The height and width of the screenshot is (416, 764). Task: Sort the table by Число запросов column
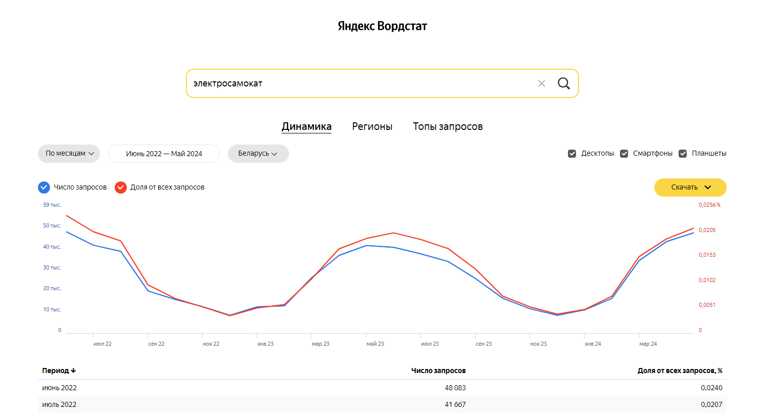pos(439,371)
